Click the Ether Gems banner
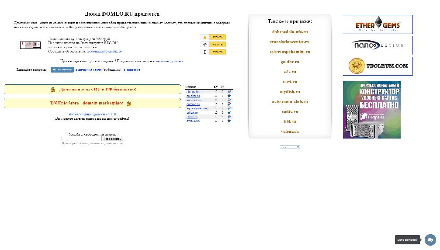The image size is (440, 250). tap(378, 24)
